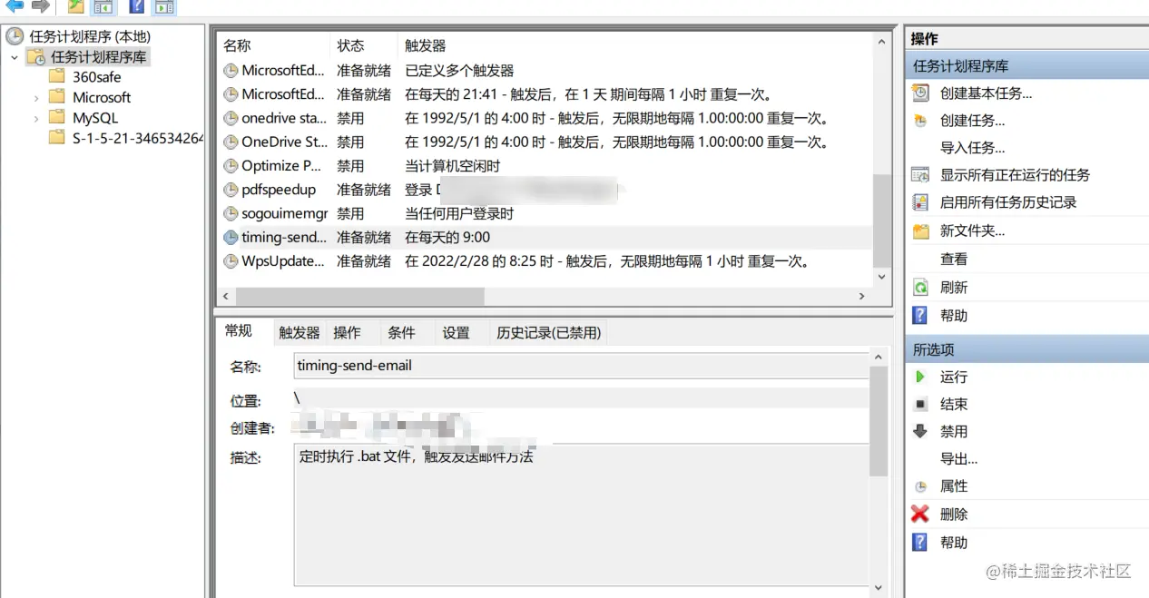Open the 历史记录(已禁用) tab
Image resolution: width=1149 pixels, height=598 pixels.
pos(548,333)
